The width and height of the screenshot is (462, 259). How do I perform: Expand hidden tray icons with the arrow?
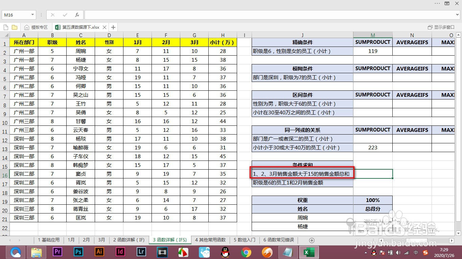366,252
